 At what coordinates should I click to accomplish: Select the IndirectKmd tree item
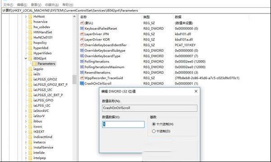(x=43, y=137)
